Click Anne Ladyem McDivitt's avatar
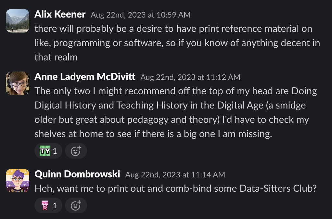The image size is (332, 219). [17, 83]
